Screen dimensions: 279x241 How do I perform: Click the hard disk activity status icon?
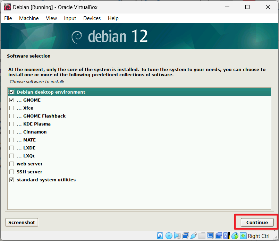tap(160, 236)
